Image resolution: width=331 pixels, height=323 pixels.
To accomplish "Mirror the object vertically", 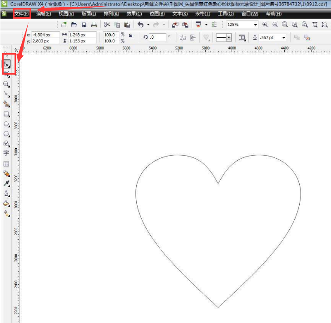I will (x=193, y=38).
